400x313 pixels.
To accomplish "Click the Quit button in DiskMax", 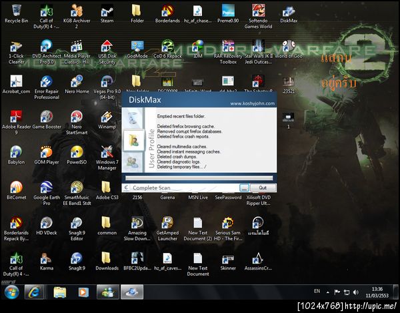I will (x=263, y=188).
